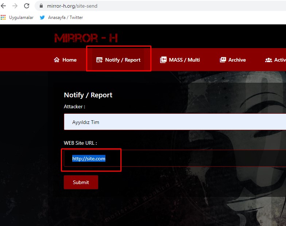The image size is (286, 226).
Task: Open the Archive menu item
Action: tap(237, 60)
